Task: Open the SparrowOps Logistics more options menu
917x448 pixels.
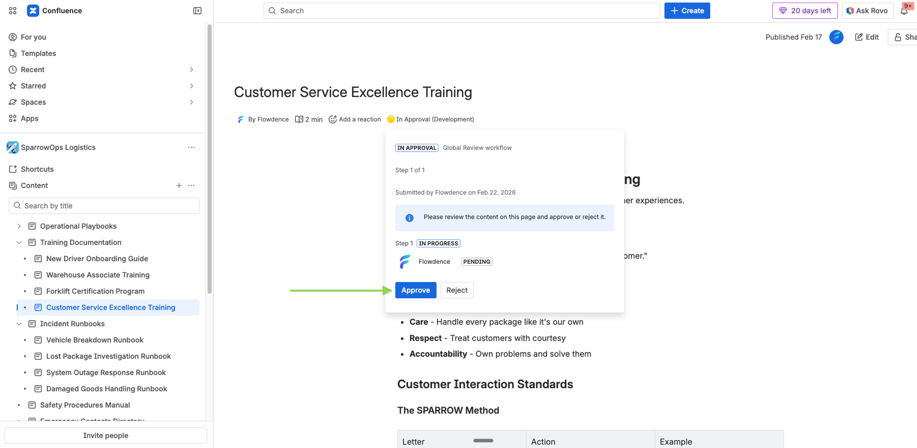Action: pos(191,147)
